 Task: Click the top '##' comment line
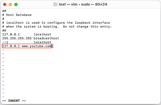tap(4, 11)
